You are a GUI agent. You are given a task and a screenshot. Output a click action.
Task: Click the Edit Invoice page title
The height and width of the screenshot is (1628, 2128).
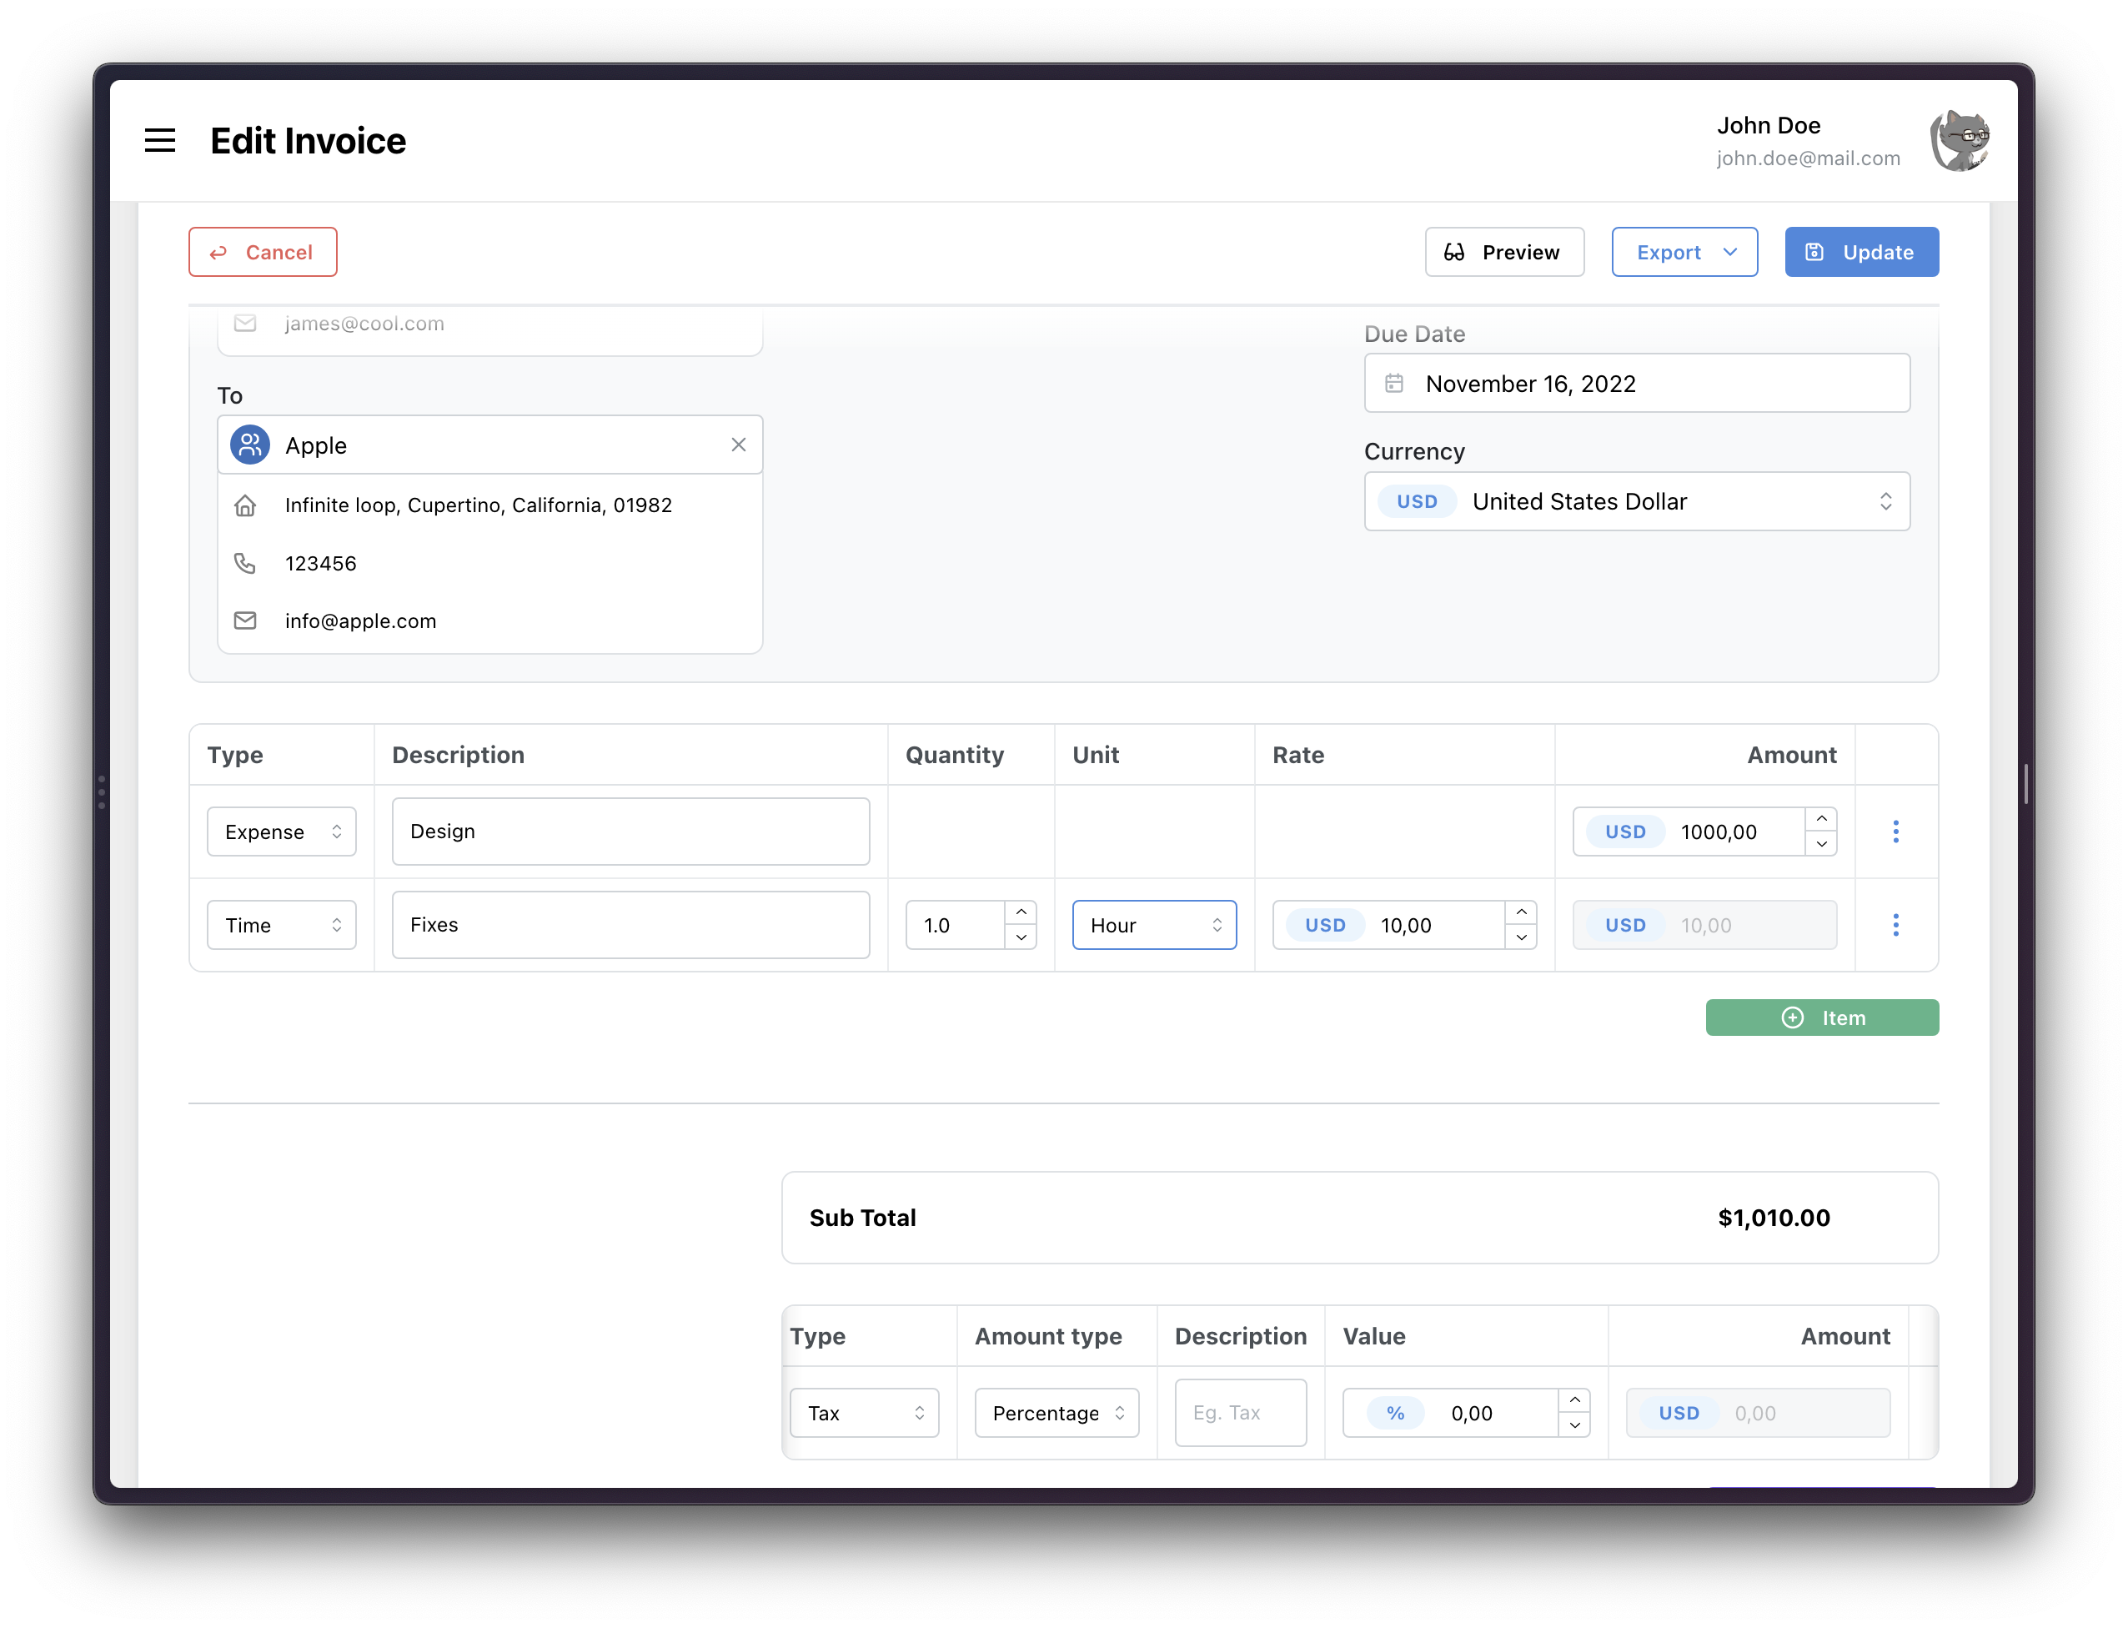point(308,140)
